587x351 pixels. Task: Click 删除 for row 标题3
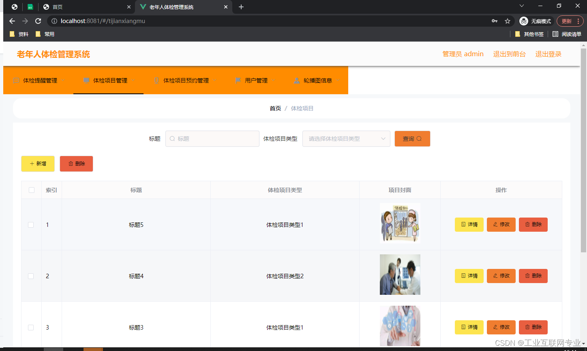click(533, 327)
